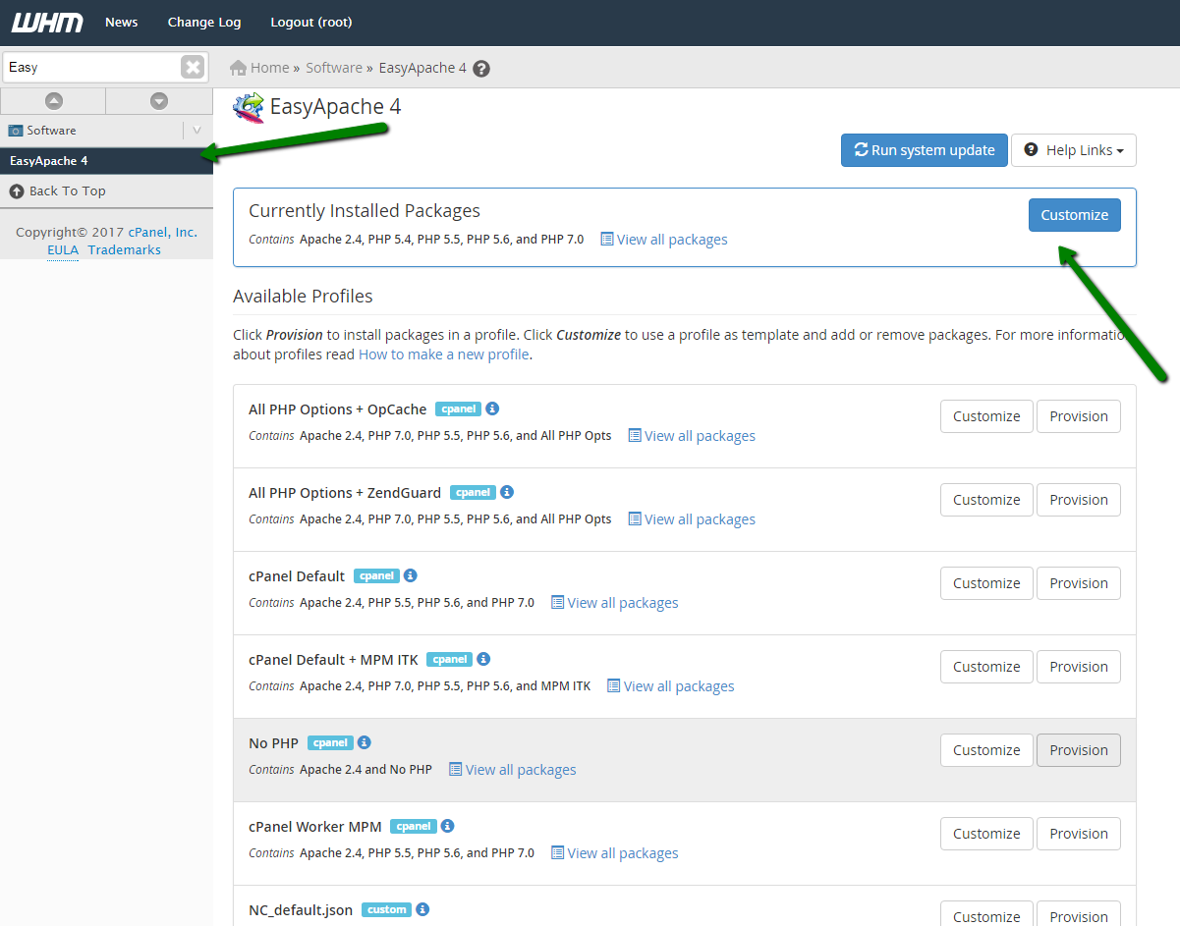Open the Help Links dropdown
This screenshot has width=1180, height=926.
[1073, 150]
